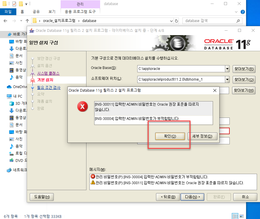The height and width of the screenshot is (219, 260).
Task: Click the yellow warning icon in message list
Action: point(93,182)
